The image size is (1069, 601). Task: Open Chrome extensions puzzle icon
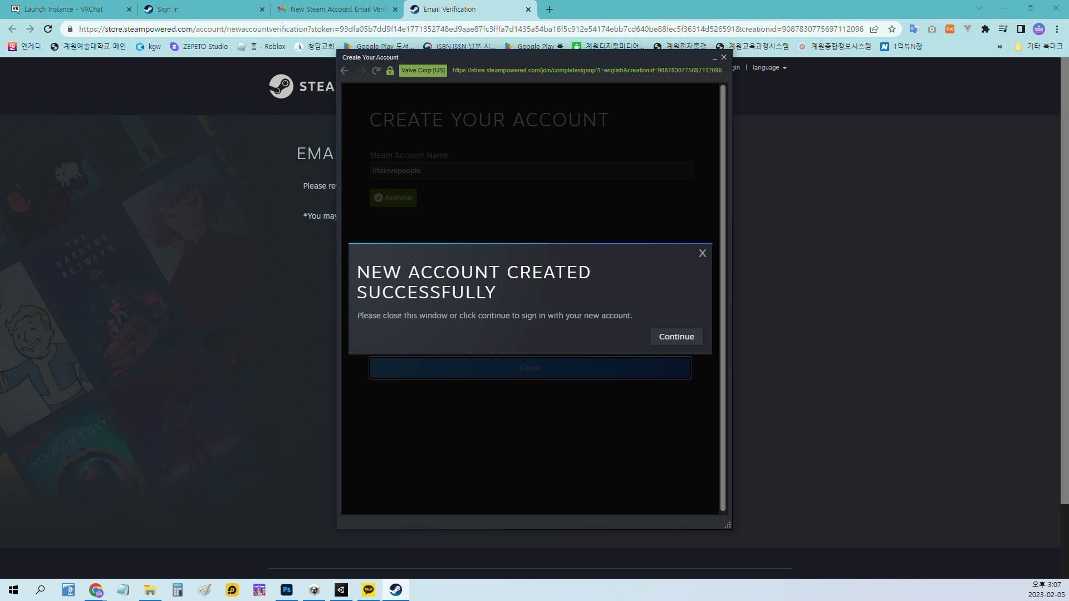tap(985, 29)
